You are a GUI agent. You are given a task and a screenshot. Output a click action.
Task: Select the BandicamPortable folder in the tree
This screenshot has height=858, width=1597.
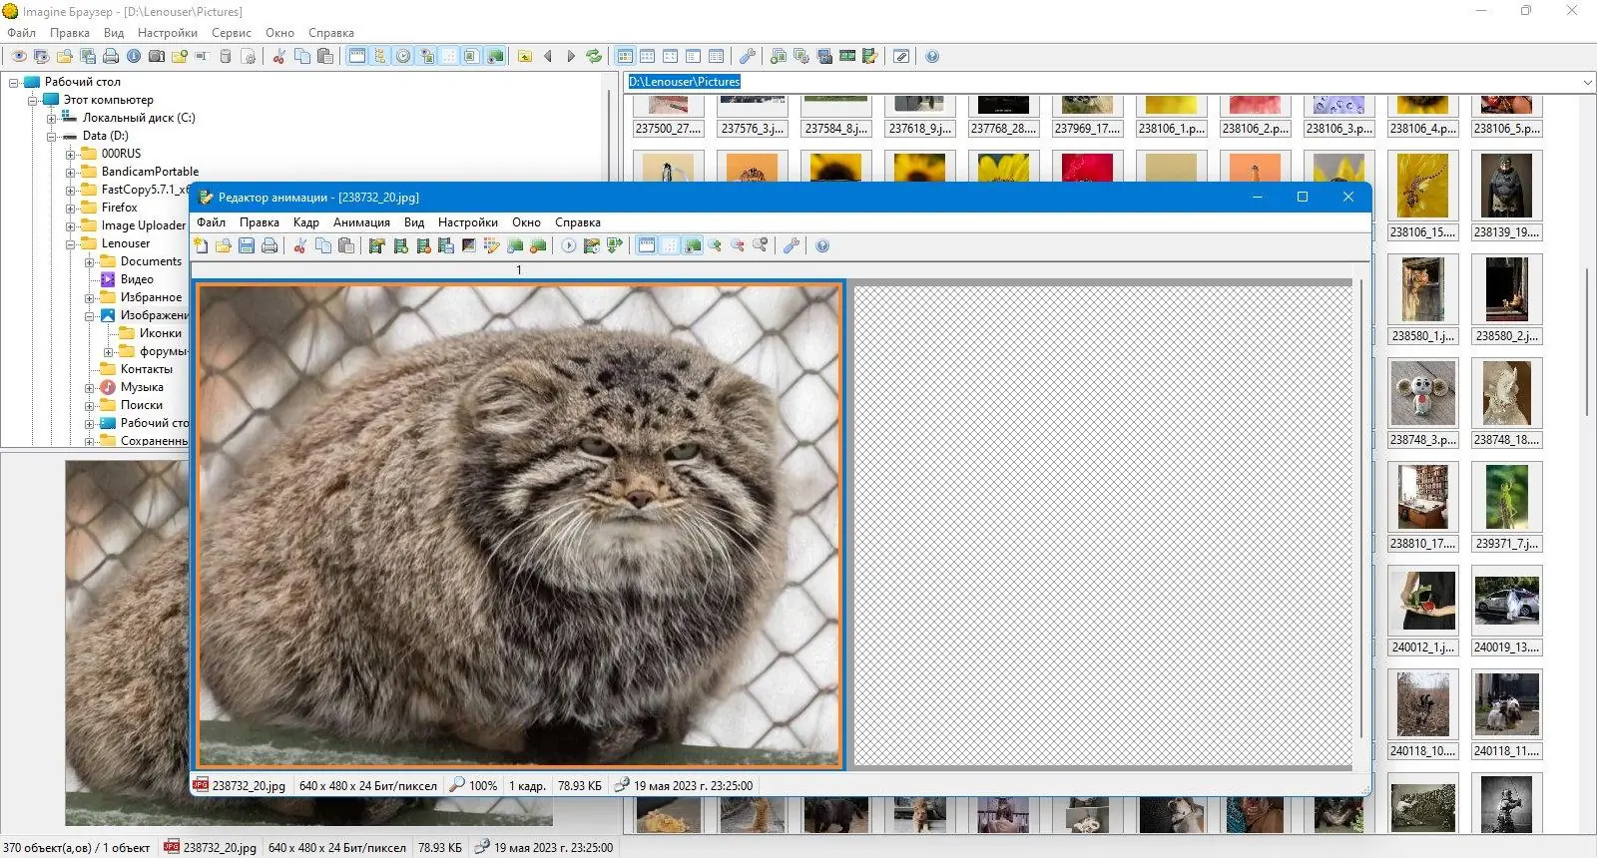pyautogui.click(x=150, y=172)
